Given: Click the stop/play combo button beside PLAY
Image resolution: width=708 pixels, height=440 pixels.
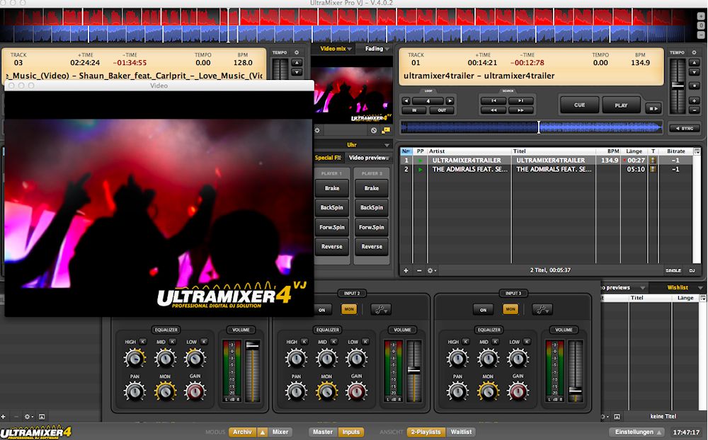Looking at the screenshot, I should [653, 108].
